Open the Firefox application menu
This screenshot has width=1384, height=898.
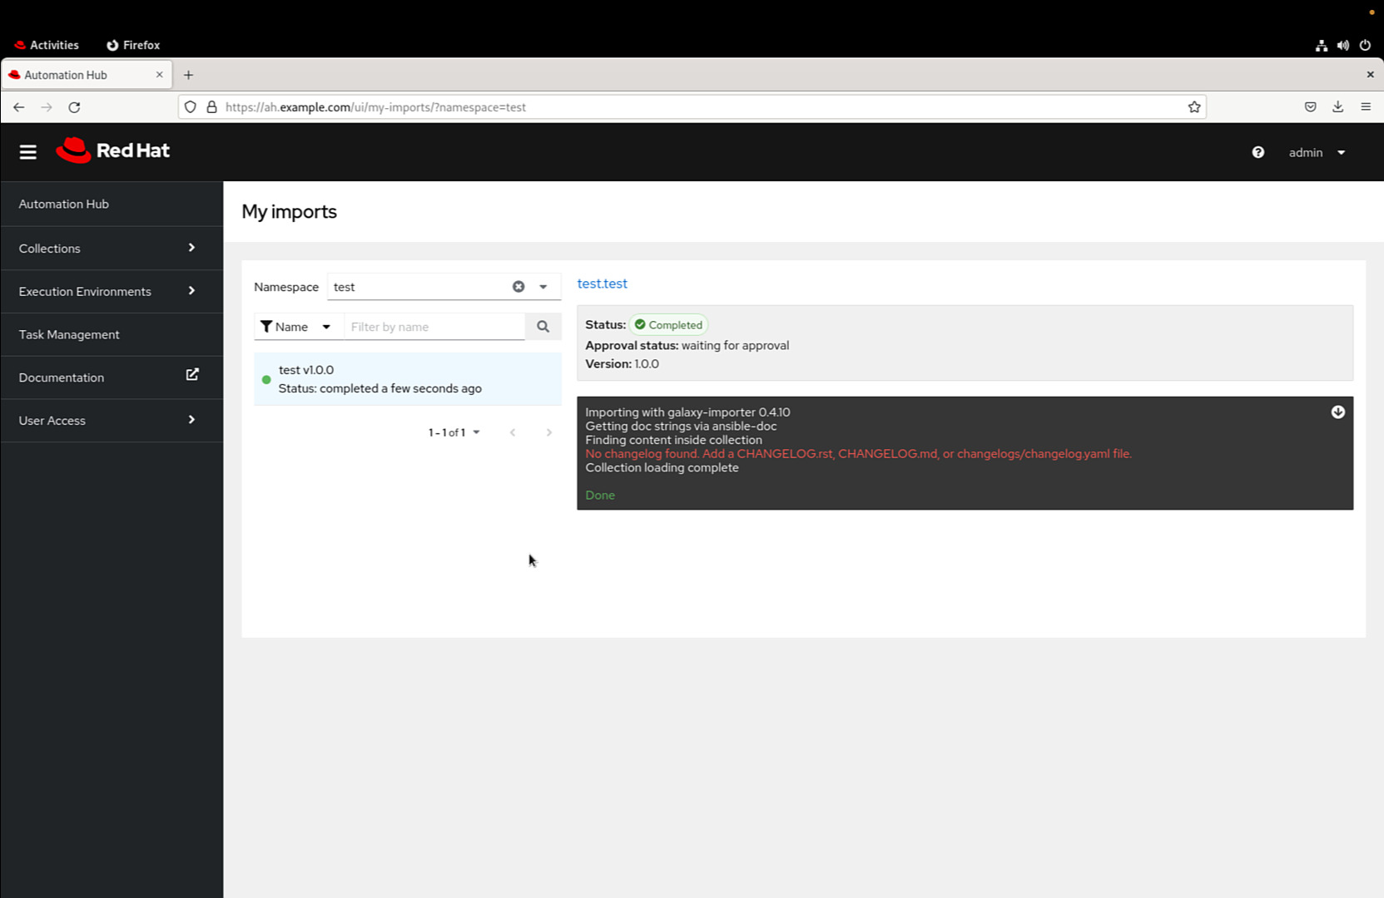1366,107
